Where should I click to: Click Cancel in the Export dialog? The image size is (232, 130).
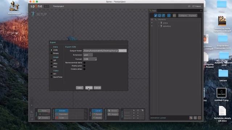coord(98,88)
